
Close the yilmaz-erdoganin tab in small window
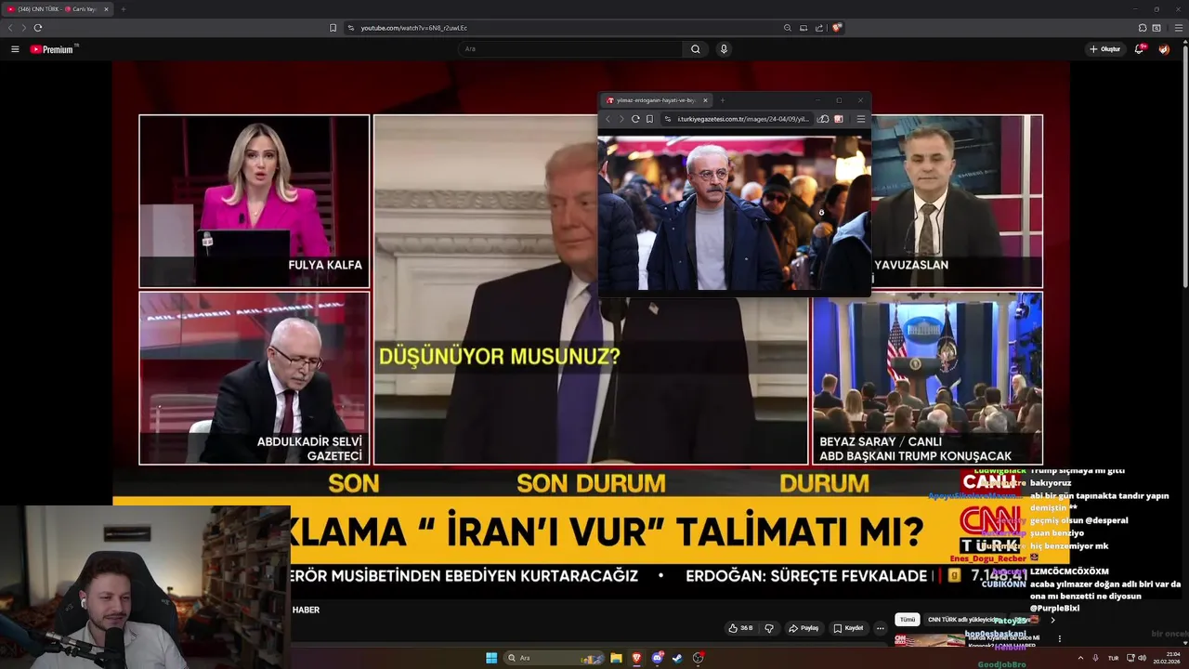point(705,100)
